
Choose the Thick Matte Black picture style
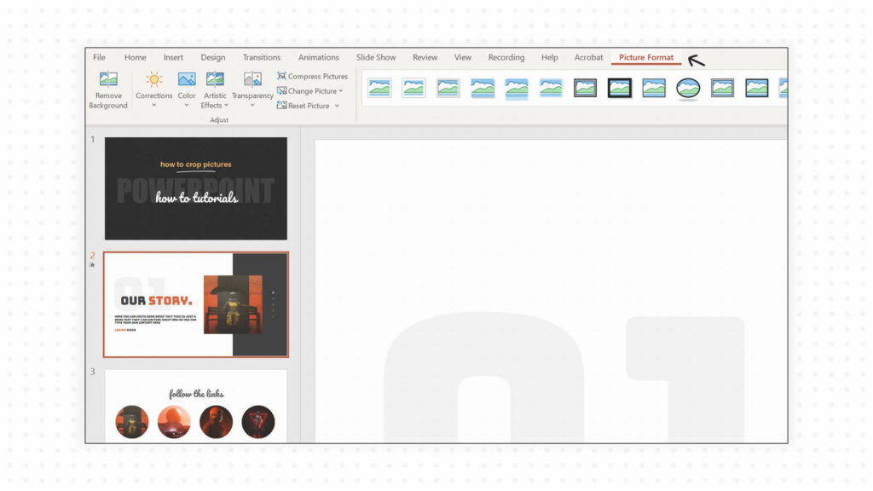click(620, 88)
